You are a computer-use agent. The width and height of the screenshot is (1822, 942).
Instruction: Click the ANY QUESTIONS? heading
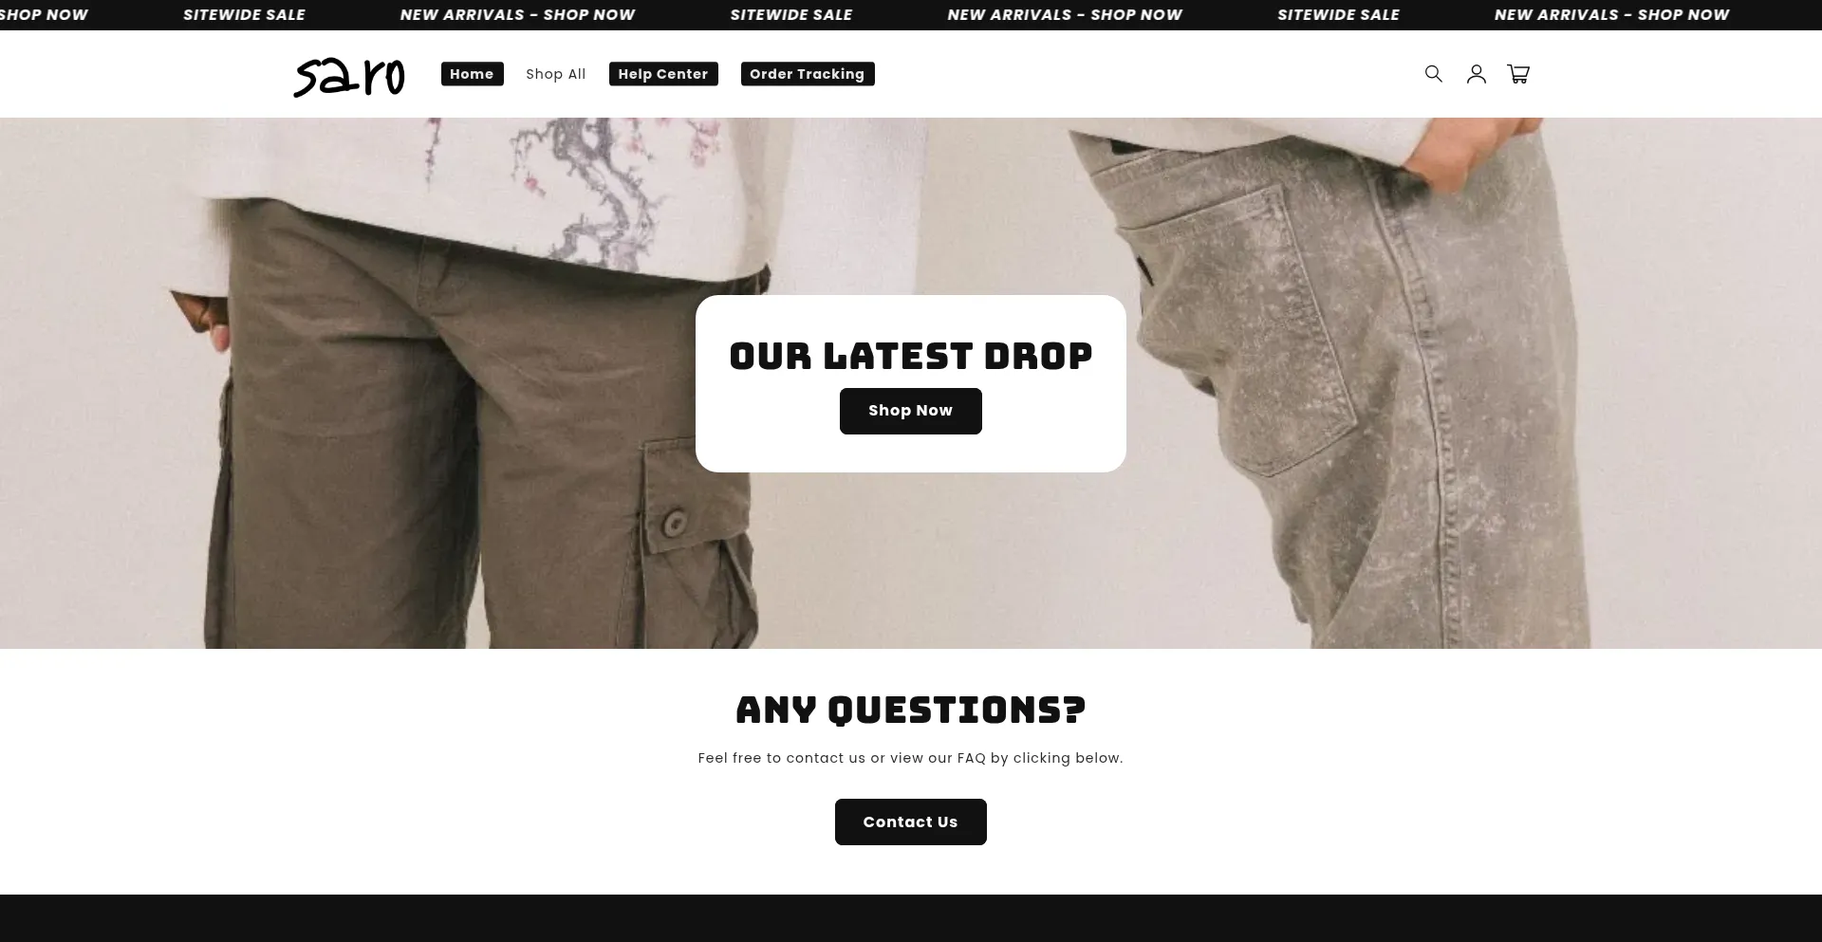coord(910,711)
